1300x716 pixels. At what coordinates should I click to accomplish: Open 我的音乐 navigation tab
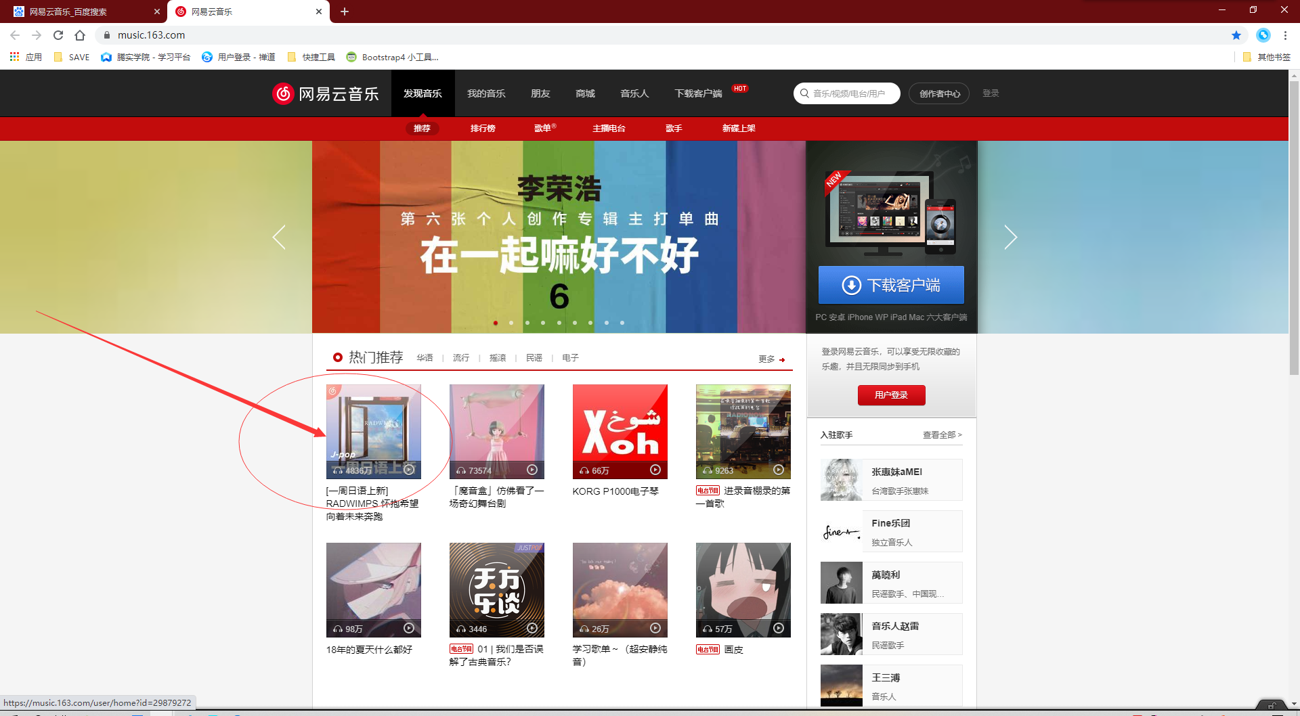click(x=486, y=93)
